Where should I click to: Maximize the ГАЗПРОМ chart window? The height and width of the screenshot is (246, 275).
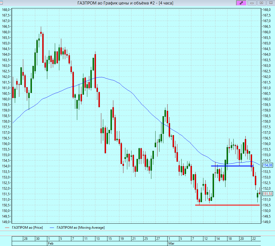click(x=261, y=3)
